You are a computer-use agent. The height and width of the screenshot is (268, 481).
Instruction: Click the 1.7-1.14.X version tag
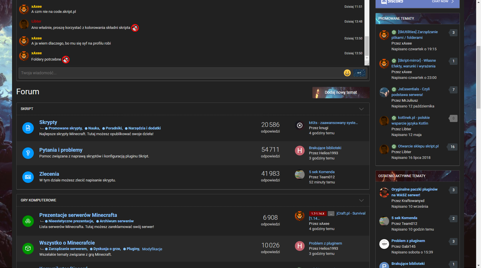click(318, 214)
